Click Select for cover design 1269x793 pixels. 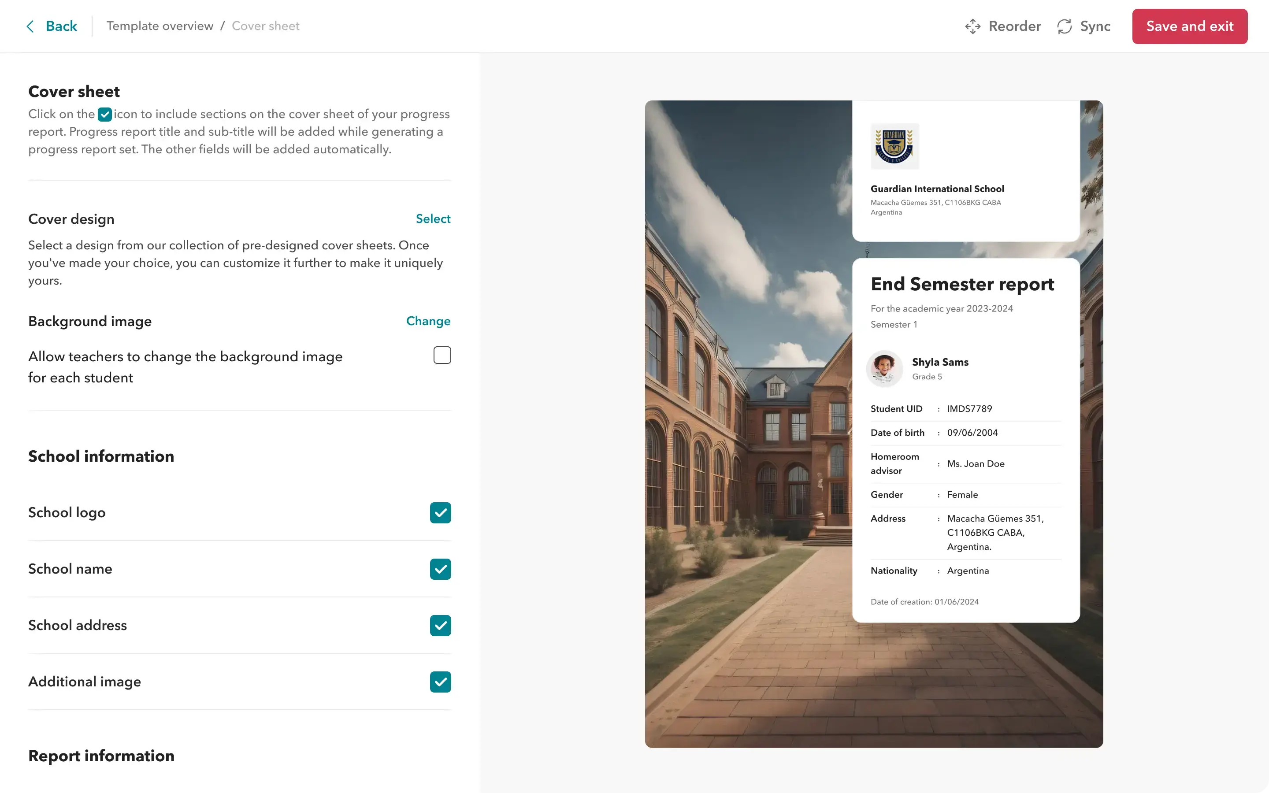pyautogui.click(x=433, y=219)
